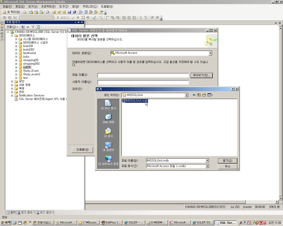This screenshot has height=226, width=283.
Task: Click the User name (사용자 이름) input field
Action: click(x=143, y=82)
